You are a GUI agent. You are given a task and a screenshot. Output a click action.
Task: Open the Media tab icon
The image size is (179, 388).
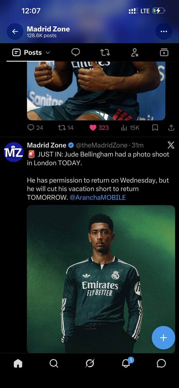[x=164, y=52]
